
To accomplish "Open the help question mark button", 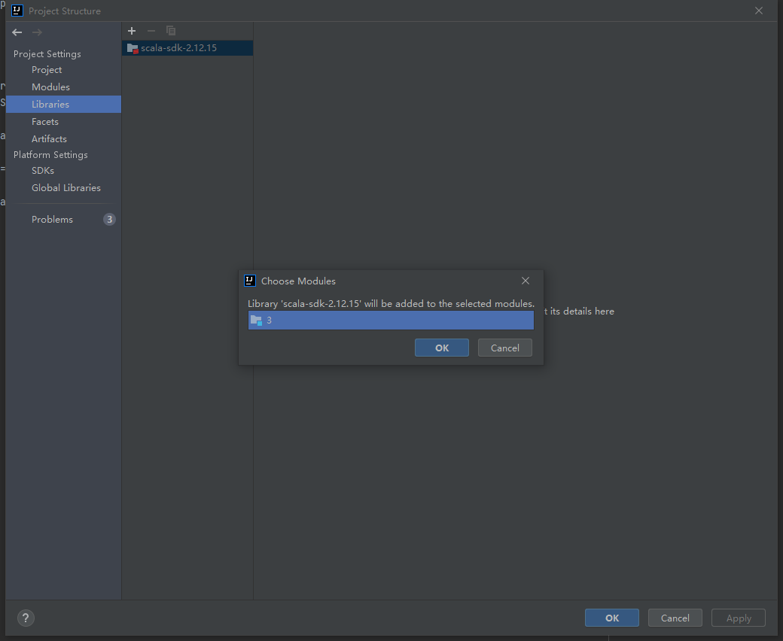I will pos(26,618).
